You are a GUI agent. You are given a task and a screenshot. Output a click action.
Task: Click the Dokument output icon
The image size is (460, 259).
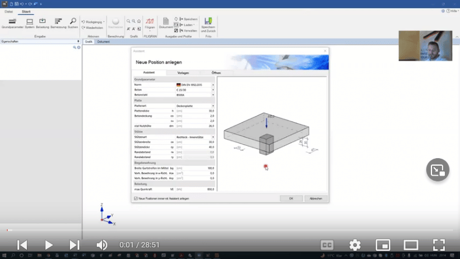(166, 23)
